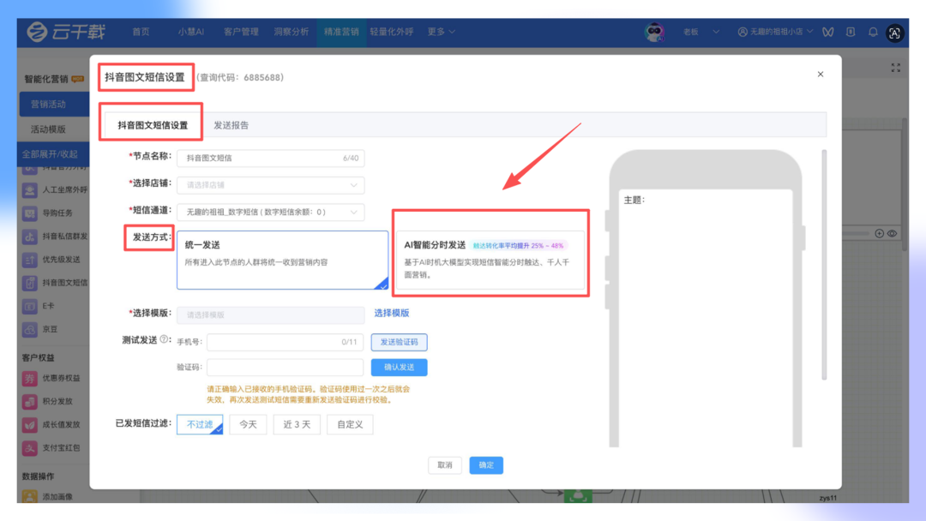Click the 抖音图文短信 node icon in sidebar
Screen dimensions: 926x521
(x=29, y=283)
